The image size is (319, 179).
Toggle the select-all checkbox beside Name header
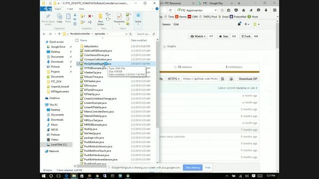click(x=77, y=40)
